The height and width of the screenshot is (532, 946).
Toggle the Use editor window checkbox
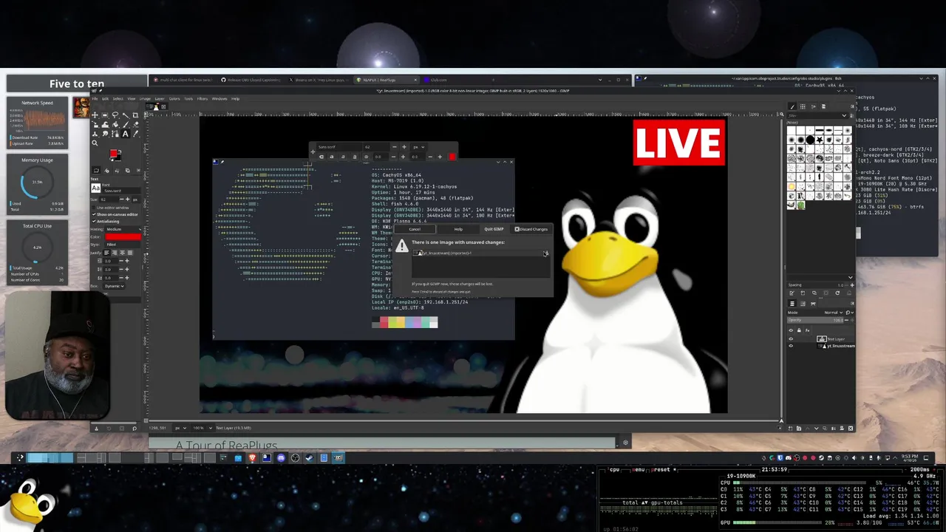click(94, 208)
